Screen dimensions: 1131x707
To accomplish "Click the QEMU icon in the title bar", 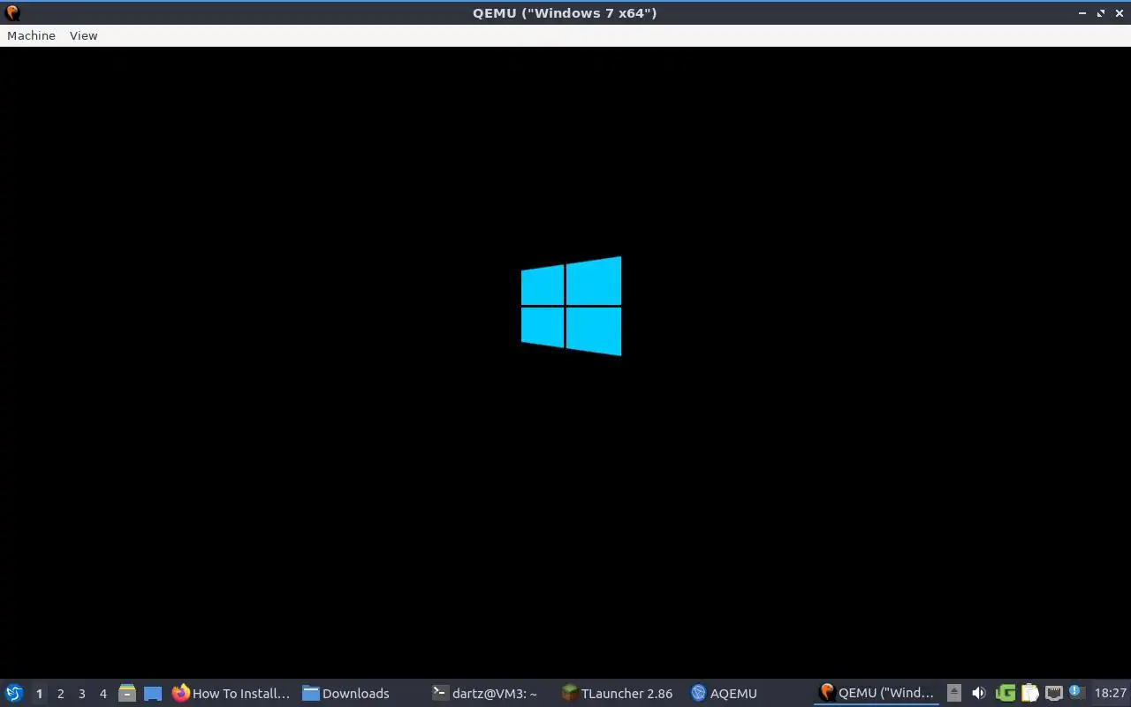I will click(x=12, y=12).
